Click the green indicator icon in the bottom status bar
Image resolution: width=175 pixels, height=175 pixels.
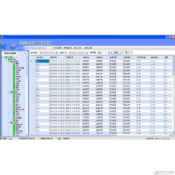tap(59, 139)
